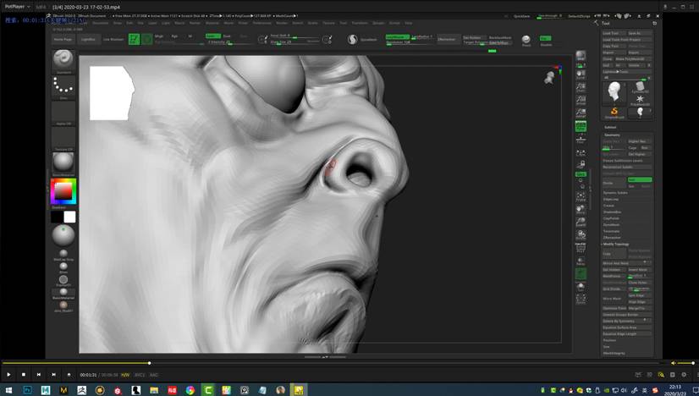Click the camera head navigation gizmo

(550, 78)
